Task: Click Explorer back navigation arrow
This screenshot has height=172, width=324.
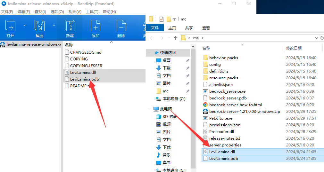Action: pos(152,38)
